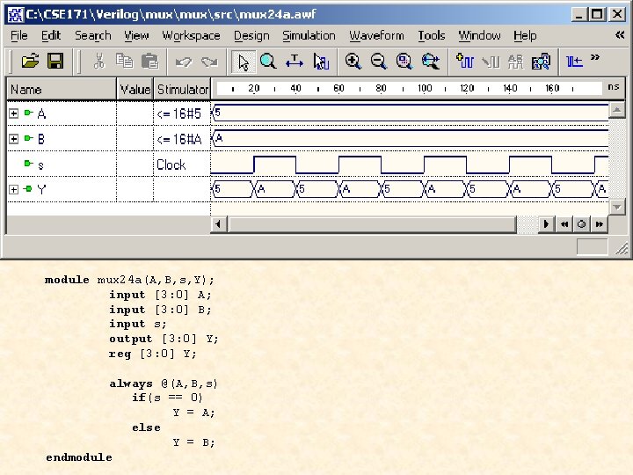The image size is (633, 475).
Task: Click vertical scrollbar down arrow
Action: [617, 208]
